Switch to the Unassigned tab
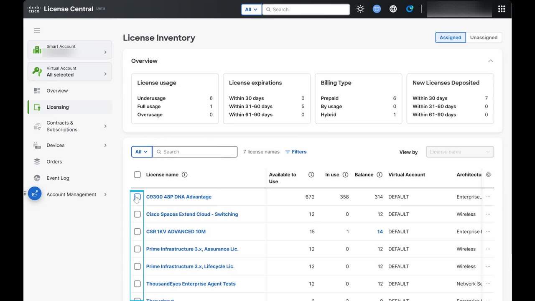This screenshot has height=301, width=535. point(484,38)
